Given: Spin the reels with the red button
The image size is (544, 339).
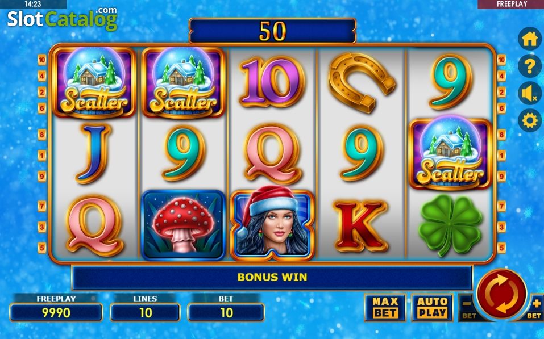Looking at the screenshot, I should point(502,294).
